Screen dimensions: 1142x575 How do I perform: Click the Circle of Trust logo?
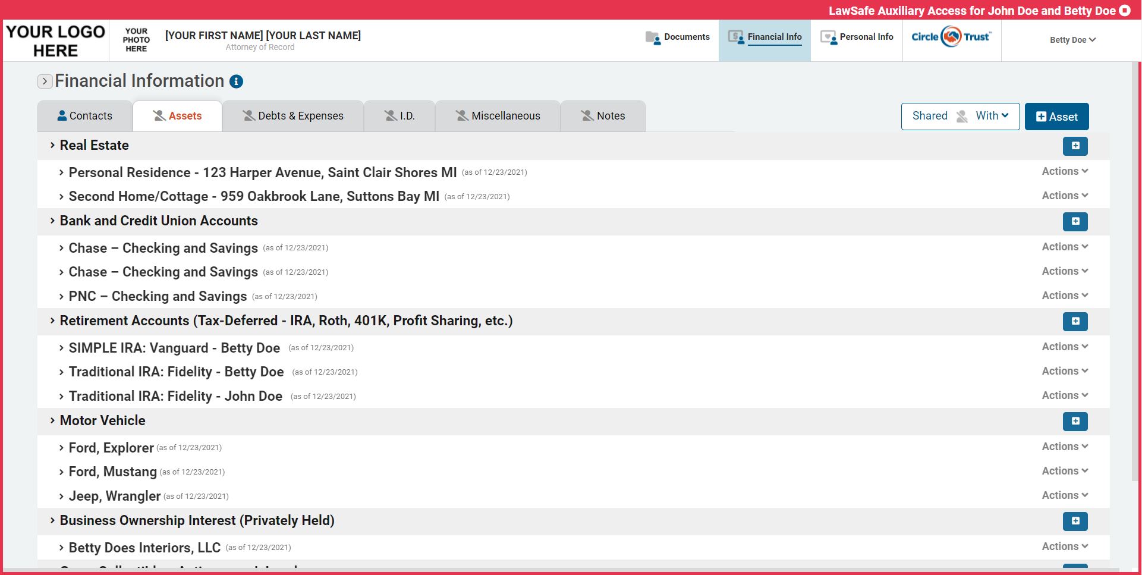tap(951, 36)
